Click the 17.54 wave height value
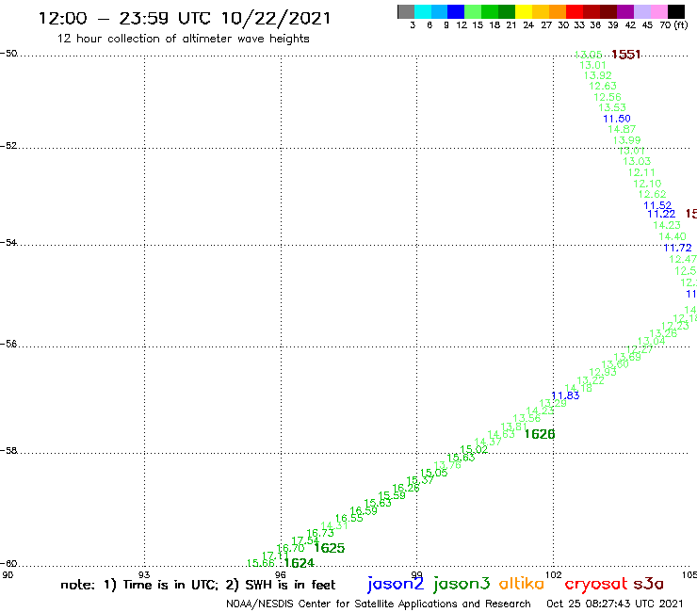The height and width of the screenshot is (612, 697). click(x=305, y=540)
